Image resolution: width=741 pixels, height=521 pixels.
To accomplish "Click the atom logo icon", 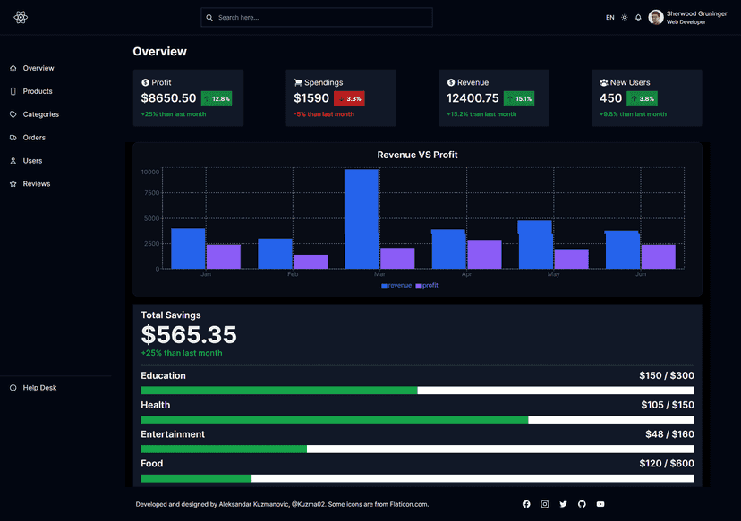I will [x=21, y=17].
